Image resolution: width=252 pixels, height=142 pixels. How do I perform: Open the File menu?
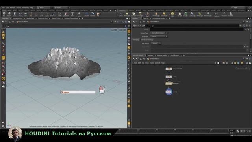pyautogui.click(x=3, y=7)
